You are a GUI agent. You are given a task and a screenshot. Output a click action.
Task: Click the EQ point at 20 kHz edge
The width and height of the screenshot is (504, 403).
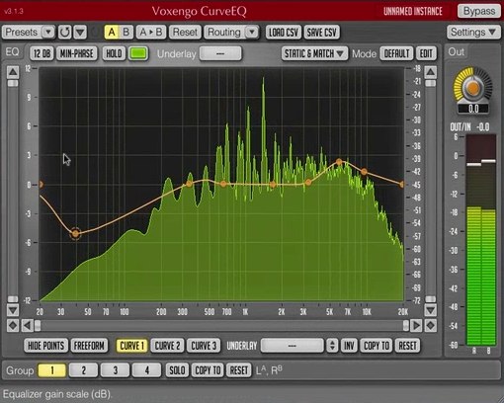(x=402, y=185)
